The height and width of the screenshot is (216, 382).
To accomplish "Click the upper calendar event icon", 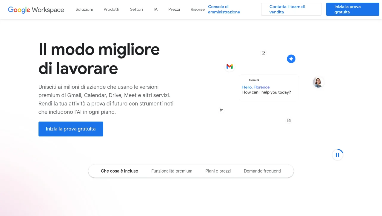I will point(264,53).
